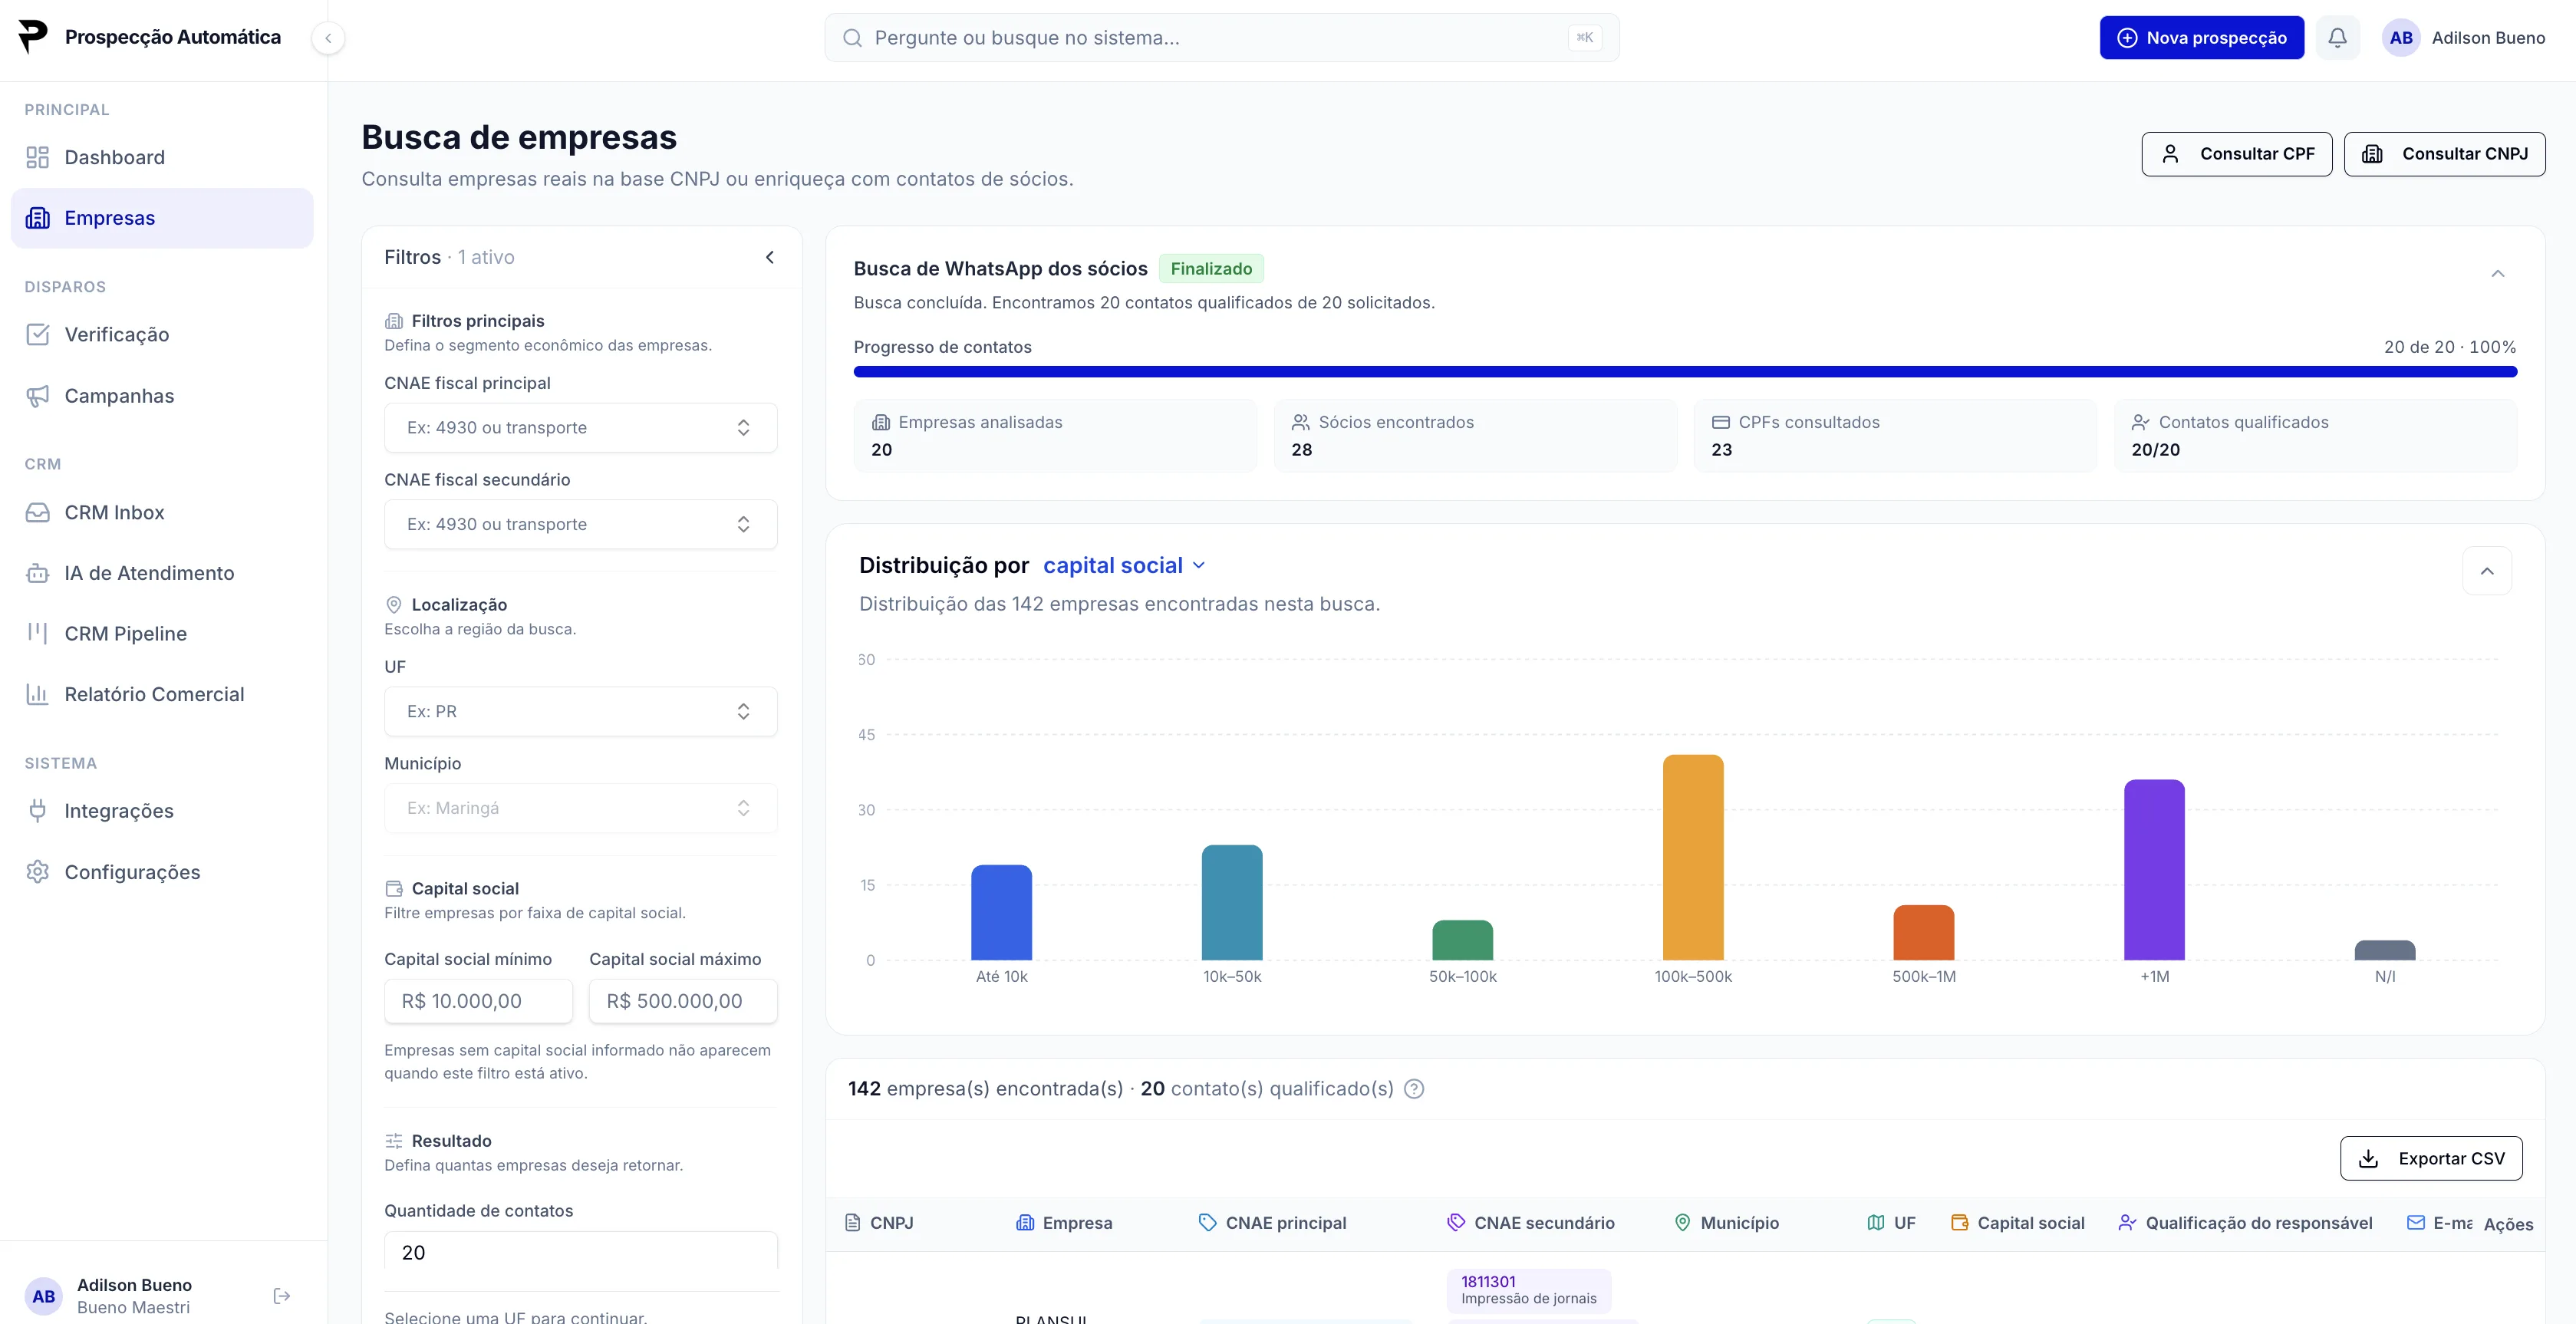Collapse the Distribuição chart panel
The height and width of the screenshot is (1324, 2576).
(2487, 571)
